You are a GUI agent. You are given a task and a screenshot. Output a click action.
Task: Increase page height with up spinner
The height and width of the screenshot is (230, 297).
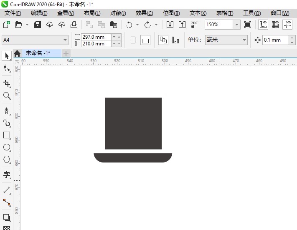pyautogui.click(x=119, y=44)
